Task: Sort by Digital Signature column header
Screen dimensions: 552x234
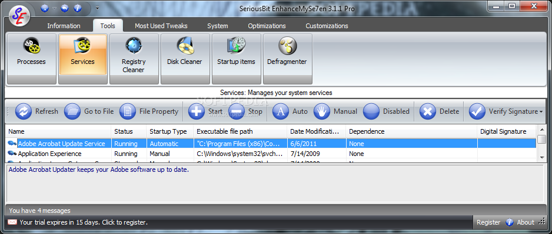Action: [x=507, y=131]
